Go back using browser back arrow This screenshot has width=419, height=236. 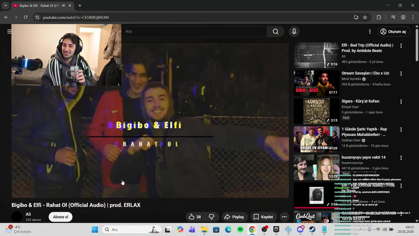coord(6,17)
